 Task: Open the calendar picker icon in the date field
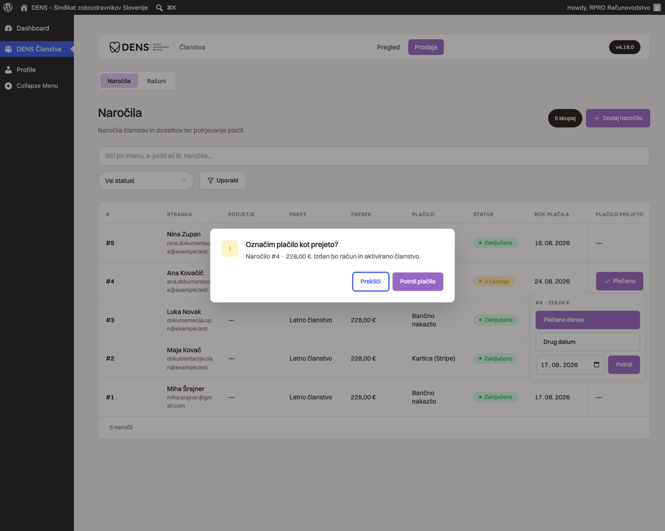[596, 364]
